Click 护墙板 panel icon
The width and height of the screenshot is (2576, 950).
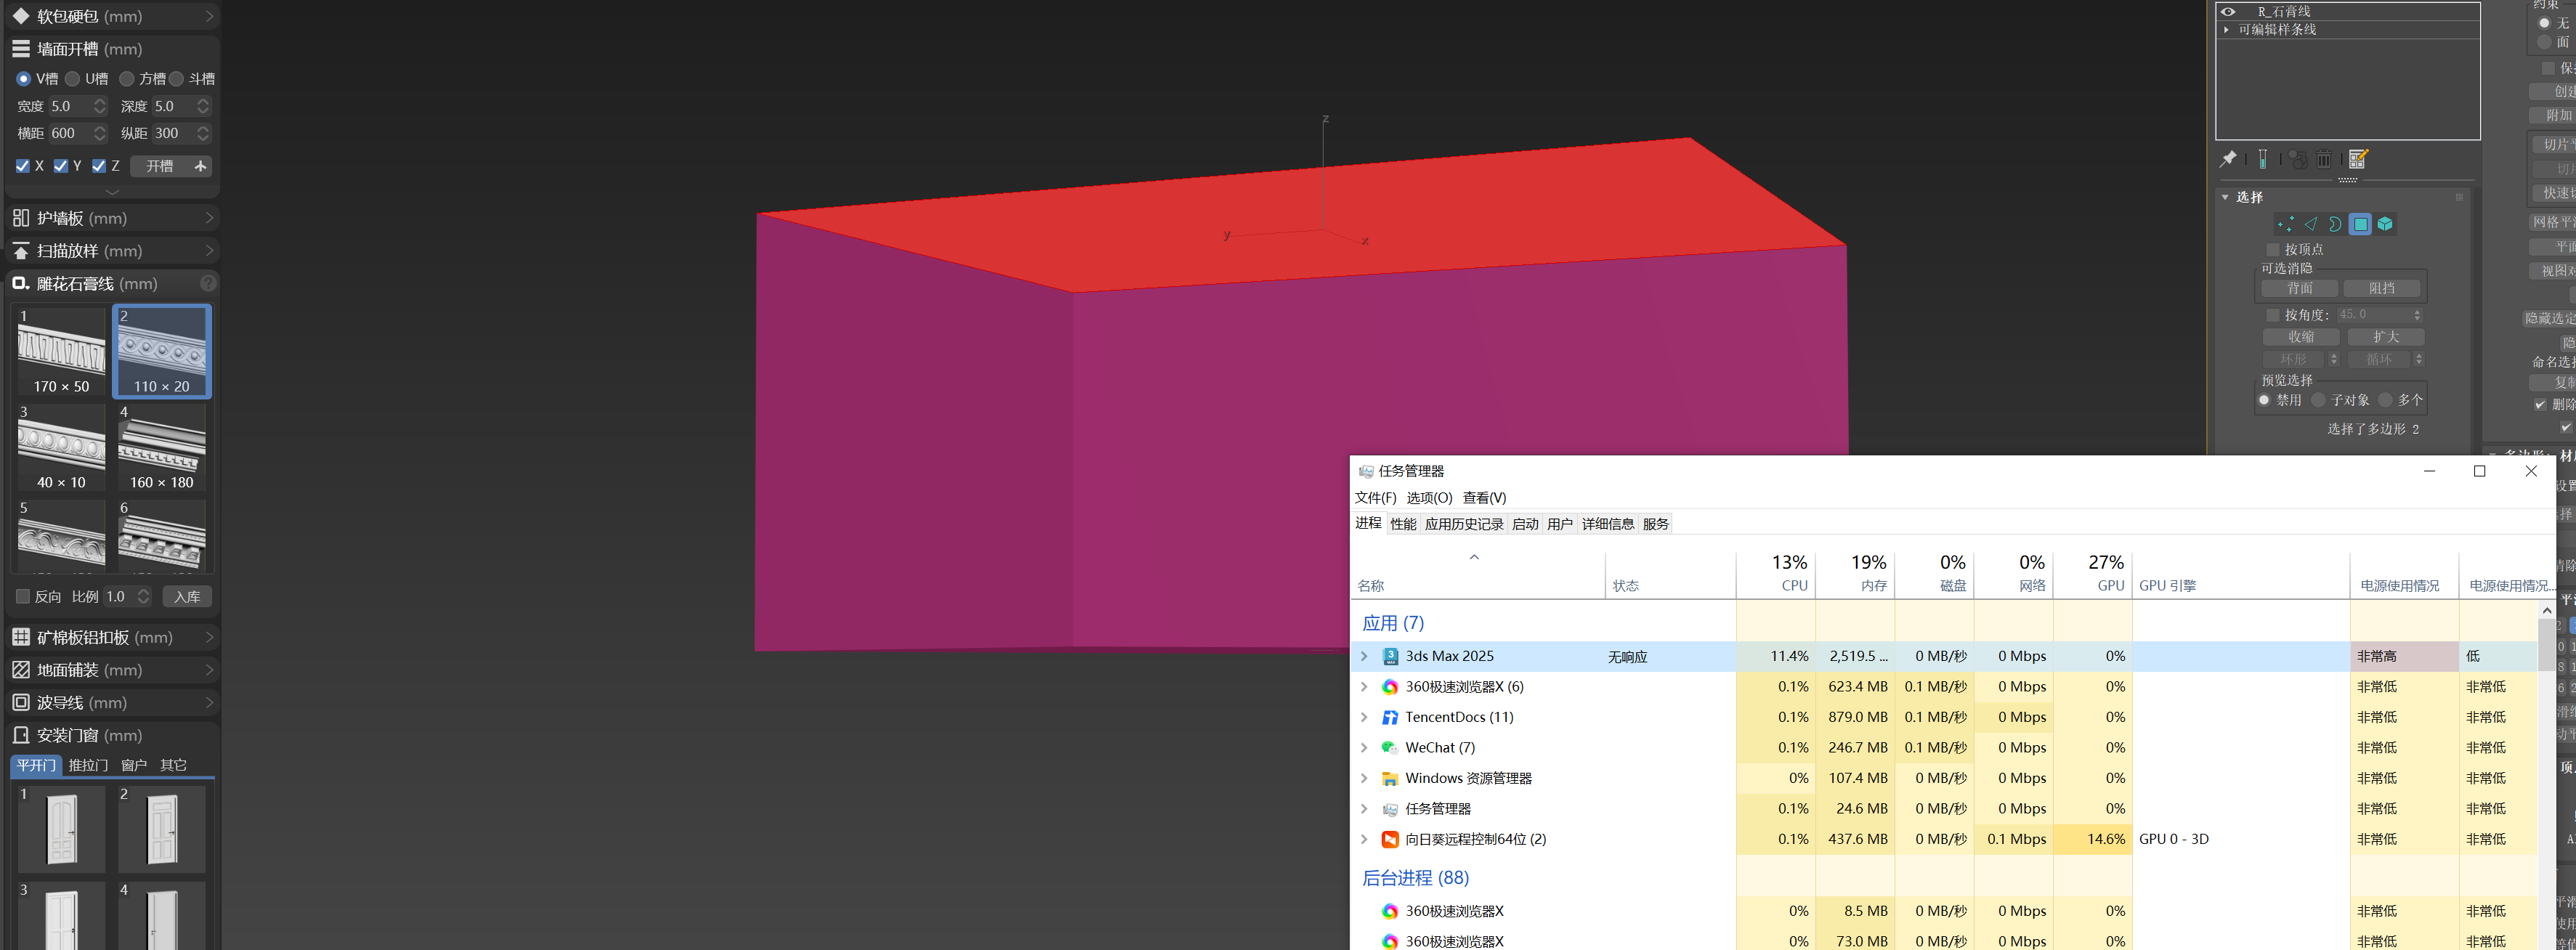[21, 218]
